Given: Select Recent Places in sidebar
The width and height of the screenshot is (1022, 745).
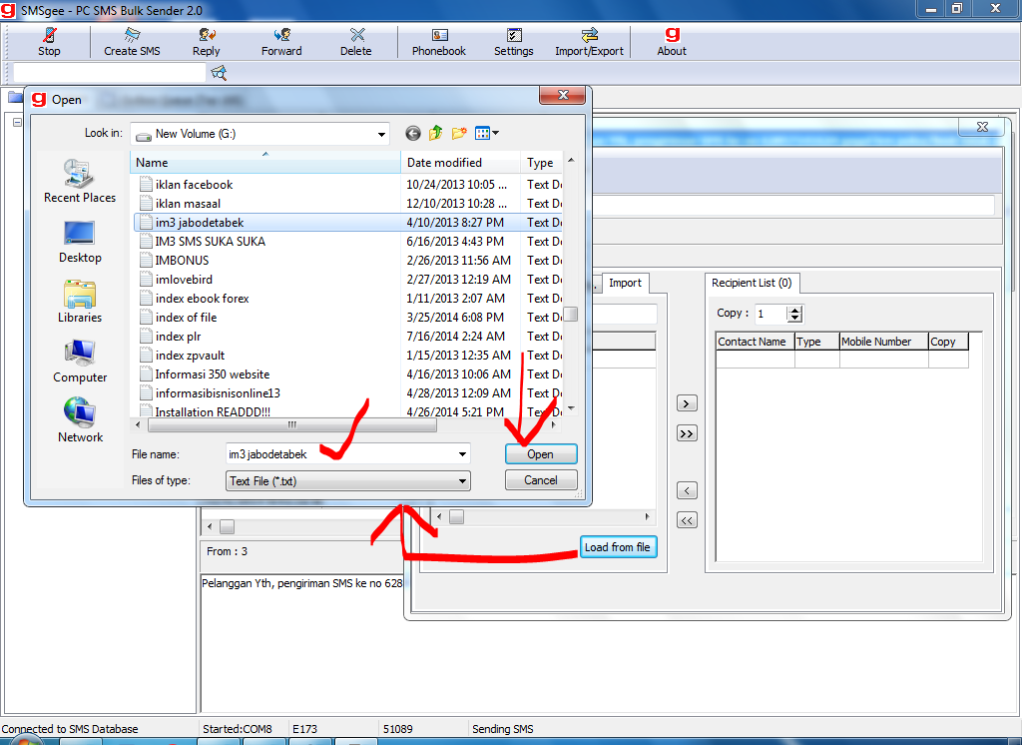Looking at the screenshot, I should (x=80, y=182).
